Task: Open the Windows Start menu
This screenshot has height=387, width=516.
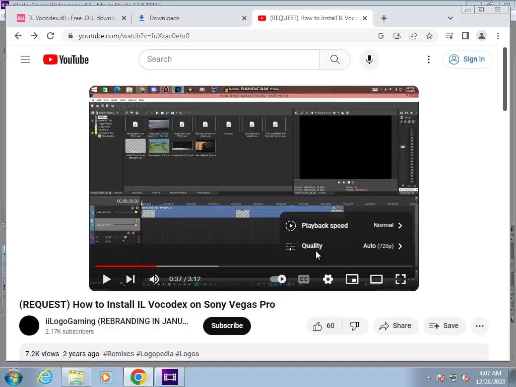Action: tap(14, 377)
